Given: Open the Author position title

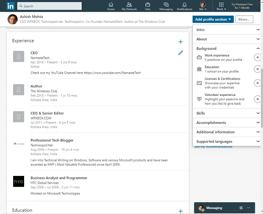Looking at the screenshot, I should [x=36, y=86].
